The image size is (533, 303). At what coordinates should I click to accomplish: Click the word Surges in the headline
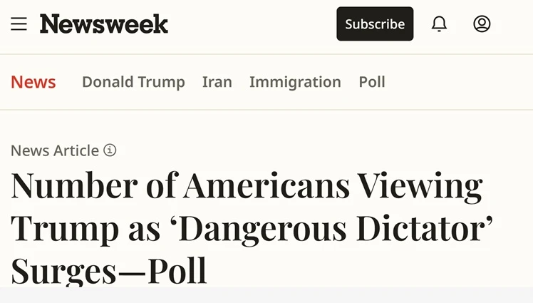pos(63,272)
